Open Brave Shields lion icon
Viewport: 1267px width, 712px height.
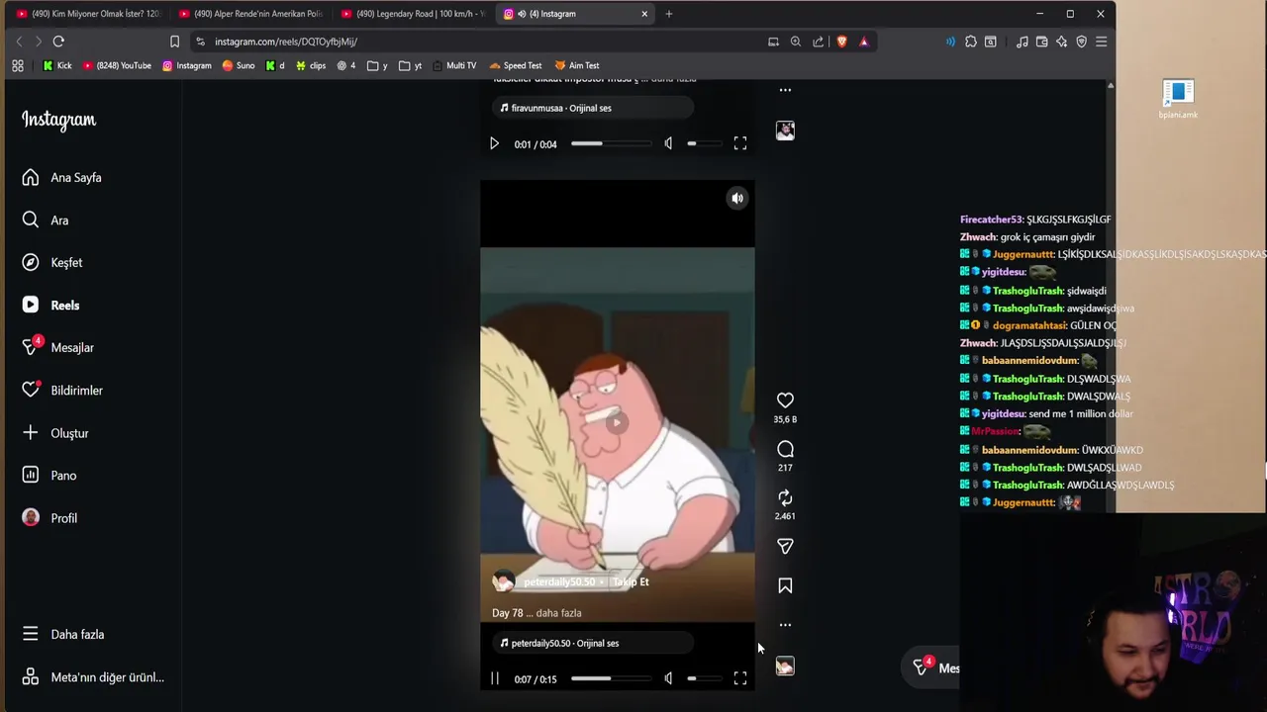841,42
